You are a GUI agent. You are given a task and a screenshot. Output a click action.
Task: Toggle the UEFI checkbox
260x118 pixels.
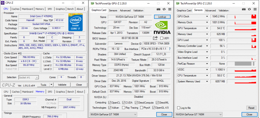(162, 38)
